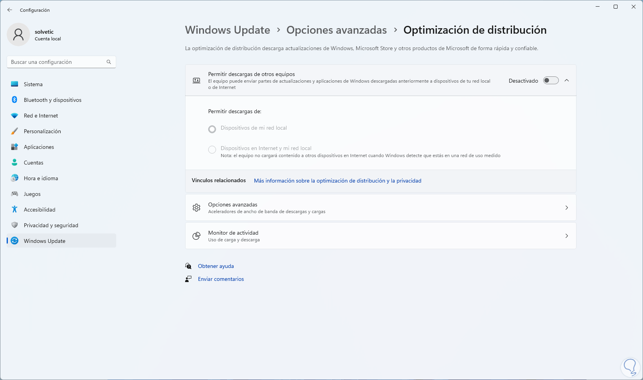Click Opciones avanzadas in breadcrumb
Image resolution: width=643 pixels, height=380 pixels.
(336, 30)
